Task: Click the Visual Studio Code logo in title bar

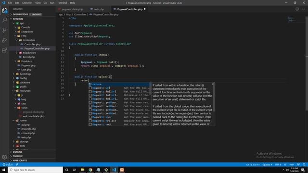Action: (3, 3)
